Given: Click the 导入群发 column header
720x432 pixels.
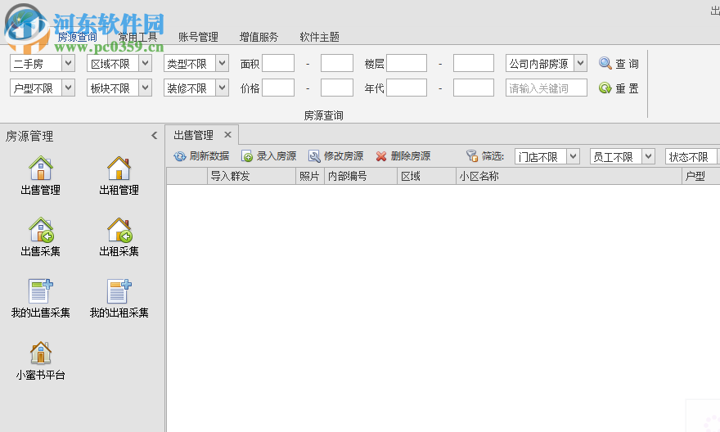Looking at the screenshot, I should [251, 176].
